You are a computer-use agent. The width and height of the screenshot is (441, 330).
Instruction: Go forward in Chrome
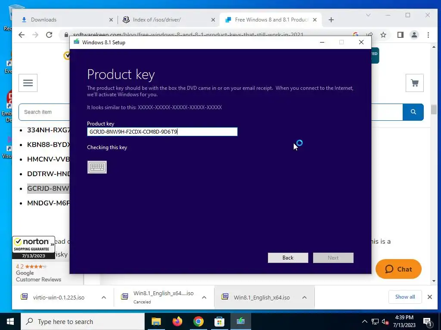[35, 35]
